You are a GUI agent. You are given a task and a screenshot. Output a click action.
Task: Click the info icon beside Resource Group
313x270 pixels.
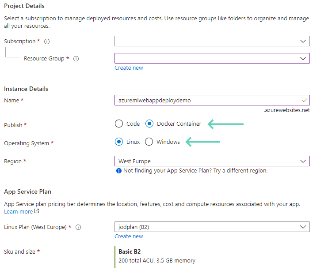76,59
